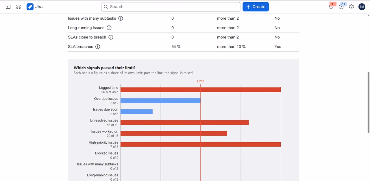
Task: Click the "SLAs close to breach" label
Action: click(x=87, y=37)
